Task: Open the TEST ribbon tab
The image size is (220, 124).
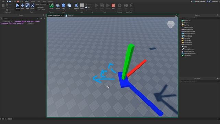Action: (39, 1)
